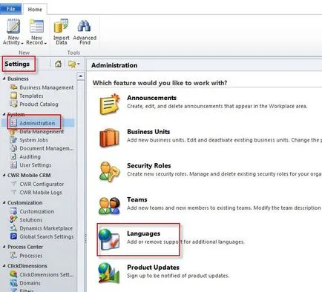Image resolution: width=322 pixels, height=292 pixels.
Task: Click the Product Catalog sidebar icon
Action: pos(13,104)
